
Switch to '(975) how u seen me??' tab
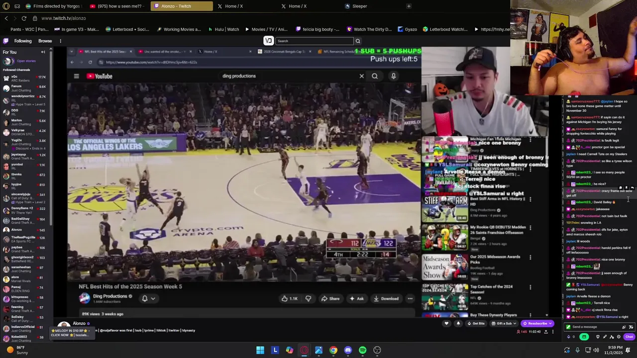tap(117, 6)
